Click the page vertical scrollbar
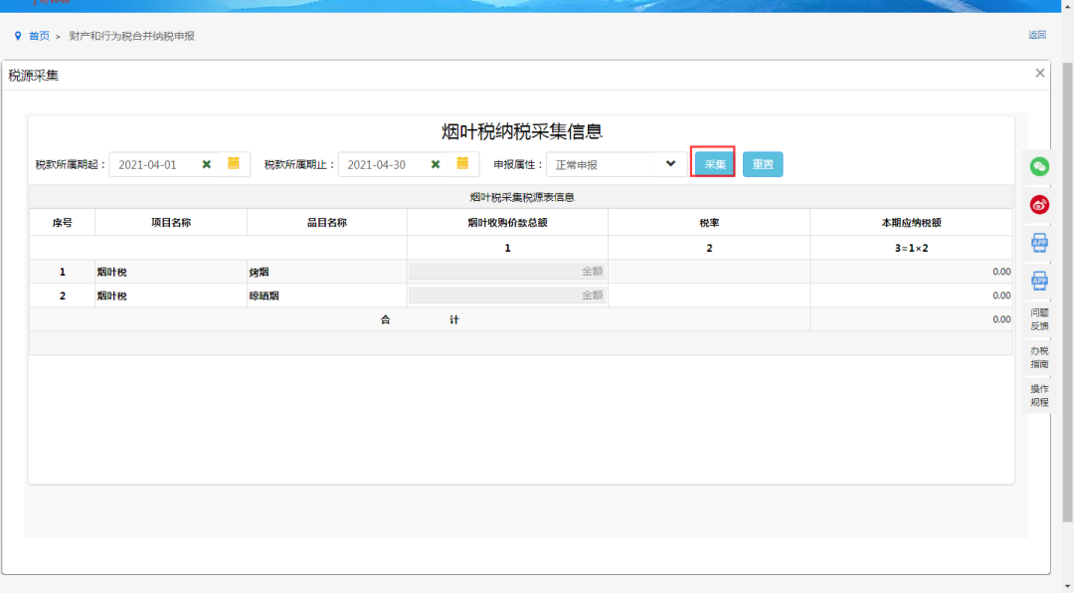The height and width of the screenshot is (593, 1074). [x=1067, y=292]
